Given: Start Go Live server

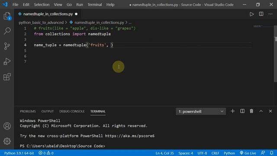Looking at the screenshot, I should point(248,153).
